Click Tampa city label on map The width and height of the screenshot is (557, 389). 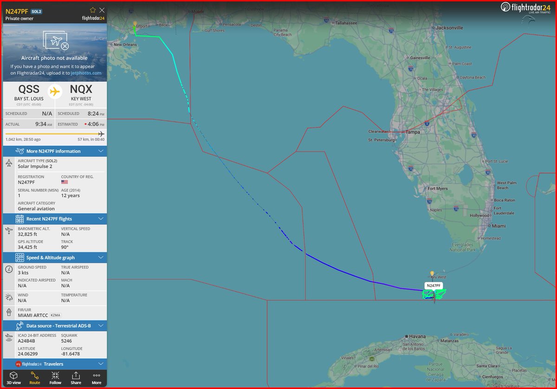point(412,132)
